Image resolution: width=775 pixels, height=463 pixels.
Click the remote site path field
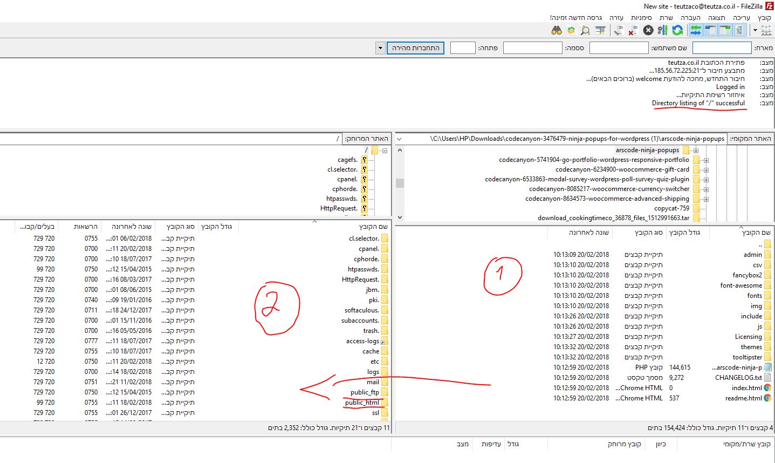[172, 139]
